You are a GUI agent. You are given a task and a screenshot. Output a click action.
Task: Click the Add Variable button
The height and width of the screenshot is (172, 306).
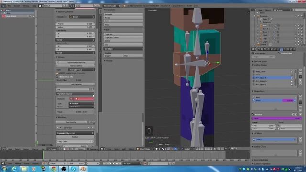tap(76, 84)
